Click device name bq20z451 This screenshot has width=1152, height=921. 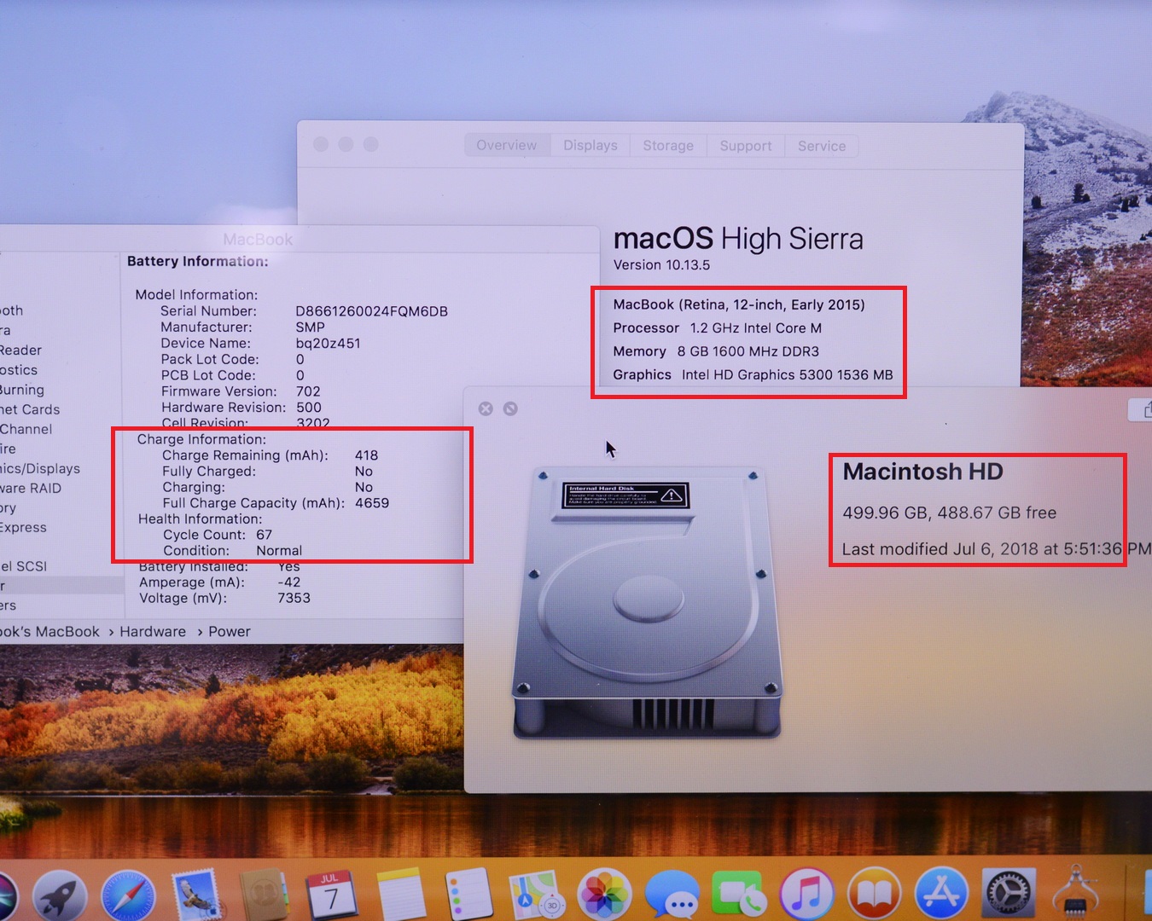(x=328, y=344)
